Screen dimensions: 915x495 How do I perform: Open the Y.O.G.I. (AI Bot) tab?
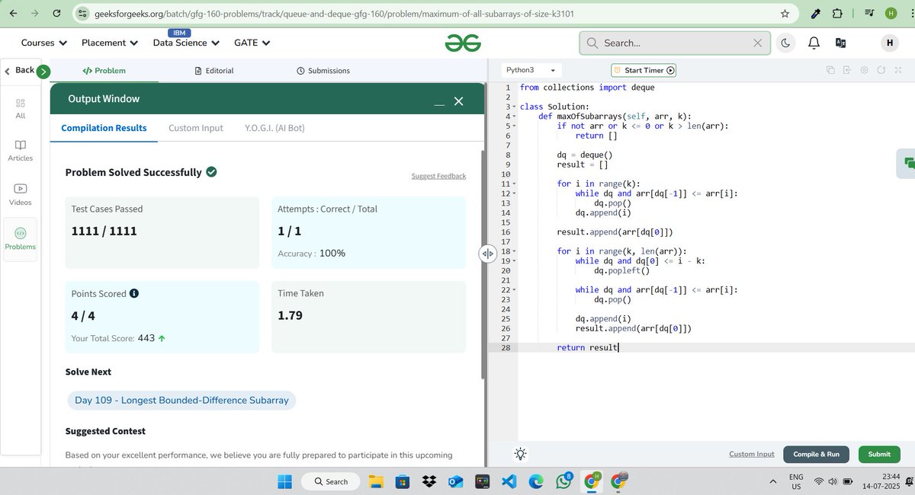tap(274, 128)
